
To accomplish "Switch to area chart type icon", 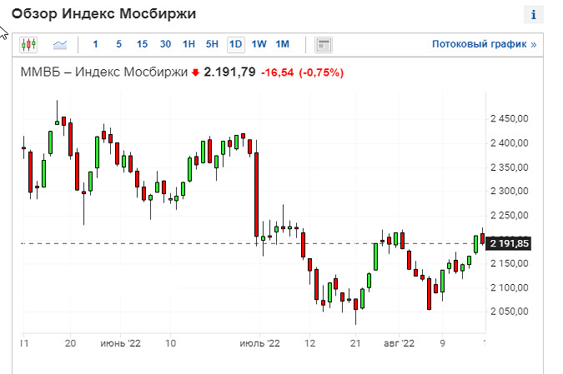I will coord(60,44).
